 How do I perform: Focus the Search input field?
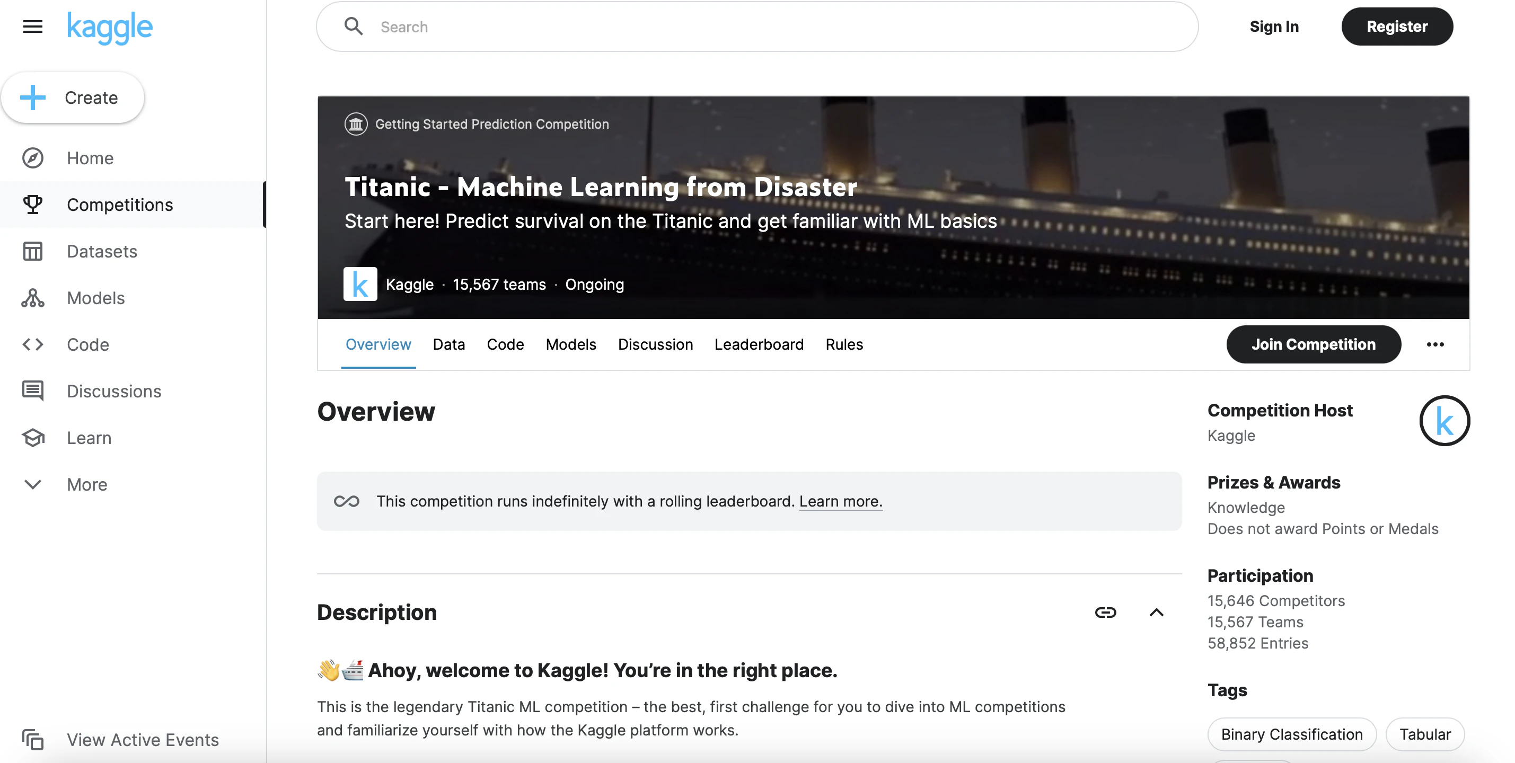pyautogui.click(x=757, y=26)
